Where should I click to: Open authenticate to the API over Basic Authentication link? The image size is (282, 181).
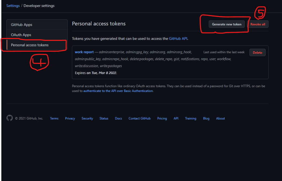coord(118,91)
